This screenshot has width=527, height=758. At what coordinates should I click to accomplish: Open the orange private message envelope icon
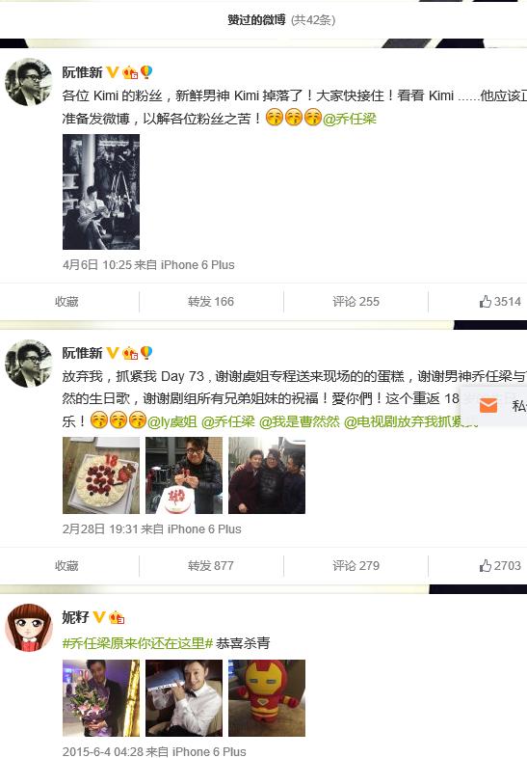pyautogui.click(x=488, y=405)
